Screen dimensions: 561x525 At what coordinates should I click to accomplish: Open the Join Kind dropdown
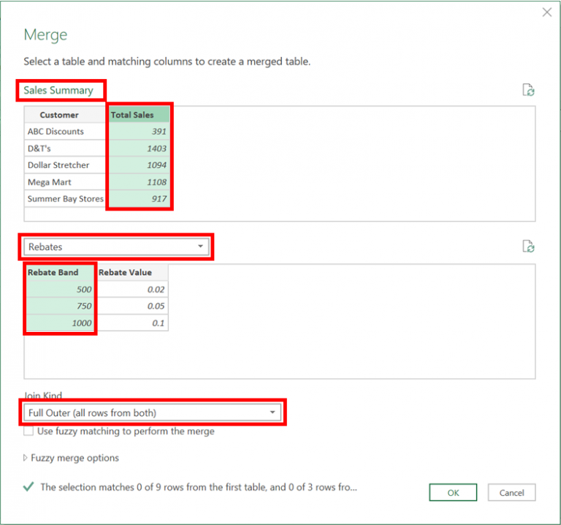click(x=151, y=412)
